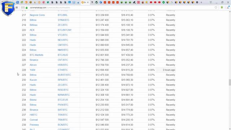Open the BTC/BITCNY pair link
The height and width of the screenshot is (130, 231).
point(65,30)
